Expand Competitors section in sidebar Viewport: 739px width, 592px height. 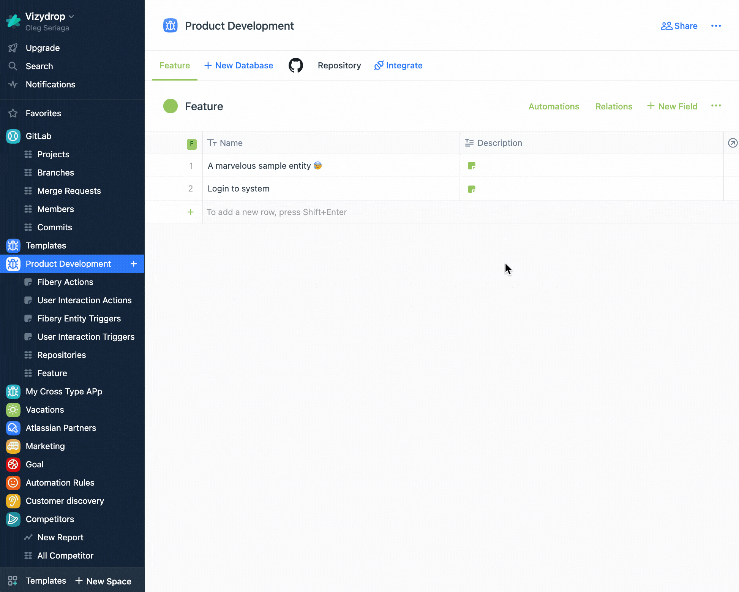coord(49,519)
